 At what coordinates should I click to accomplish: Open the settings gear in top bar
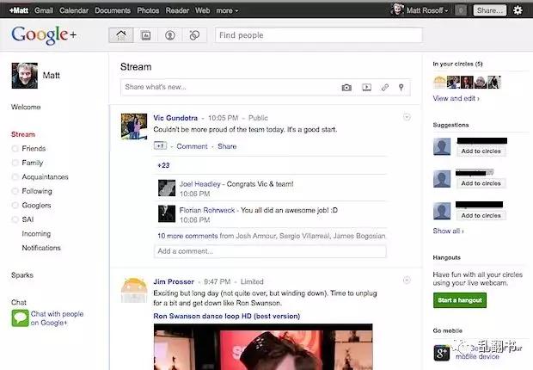tap(518, 10)
